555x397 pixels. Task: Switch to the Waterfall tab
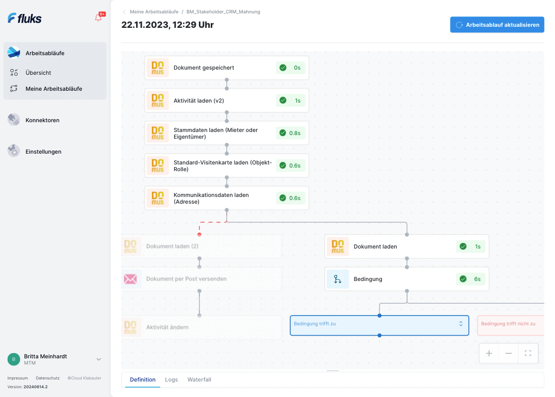tap(199, 379)
